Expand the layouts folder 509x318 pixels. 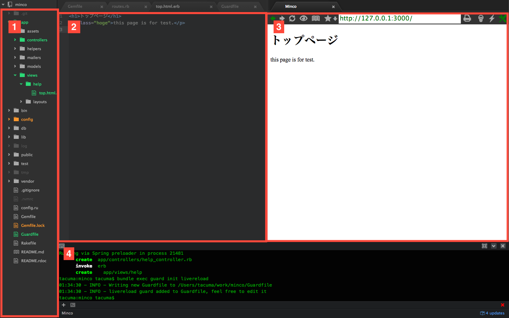21,102
